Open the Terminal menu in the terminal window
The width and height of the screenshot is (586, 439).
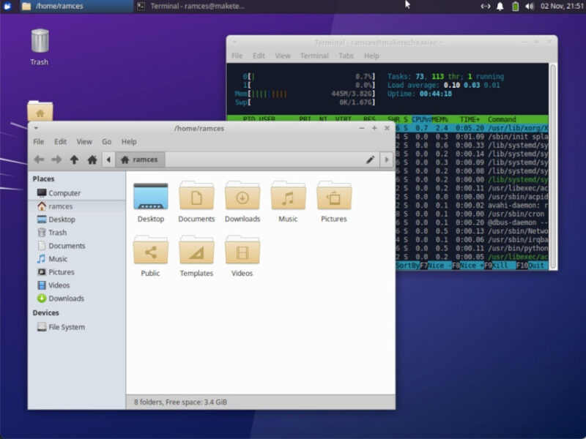(314, 55)
